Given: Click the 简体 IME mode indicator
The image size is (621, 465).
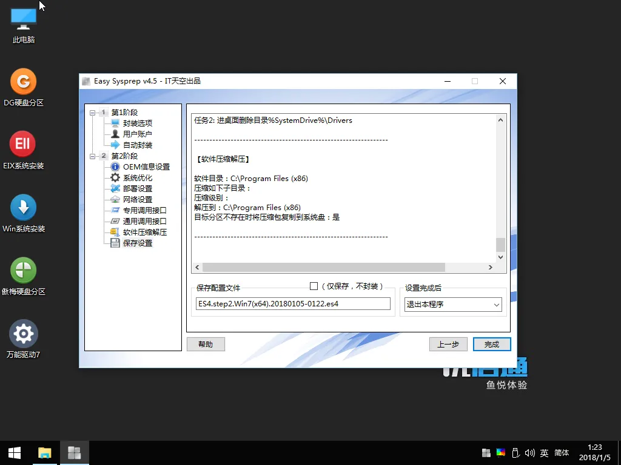Looking at the screenshot, I should pos(562,453).
